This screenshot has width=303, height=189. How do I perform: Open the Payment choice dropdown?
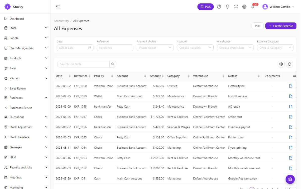[155, 48]
